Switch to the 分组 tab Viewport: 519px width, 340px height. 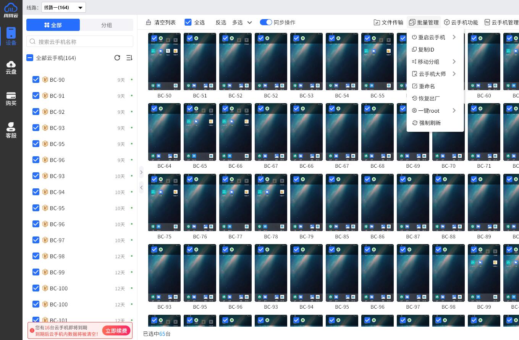click(x=107, y=24)
